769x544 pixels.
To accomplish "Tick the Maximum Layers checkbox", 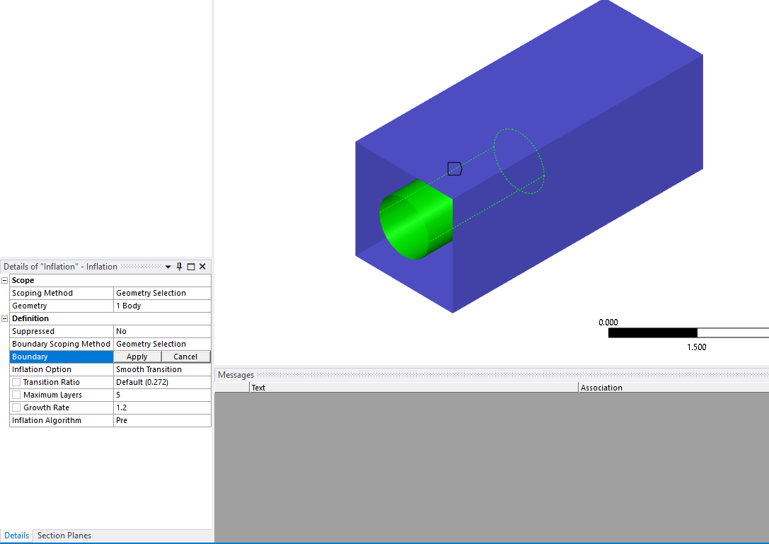I will click(x=17, y=395).
